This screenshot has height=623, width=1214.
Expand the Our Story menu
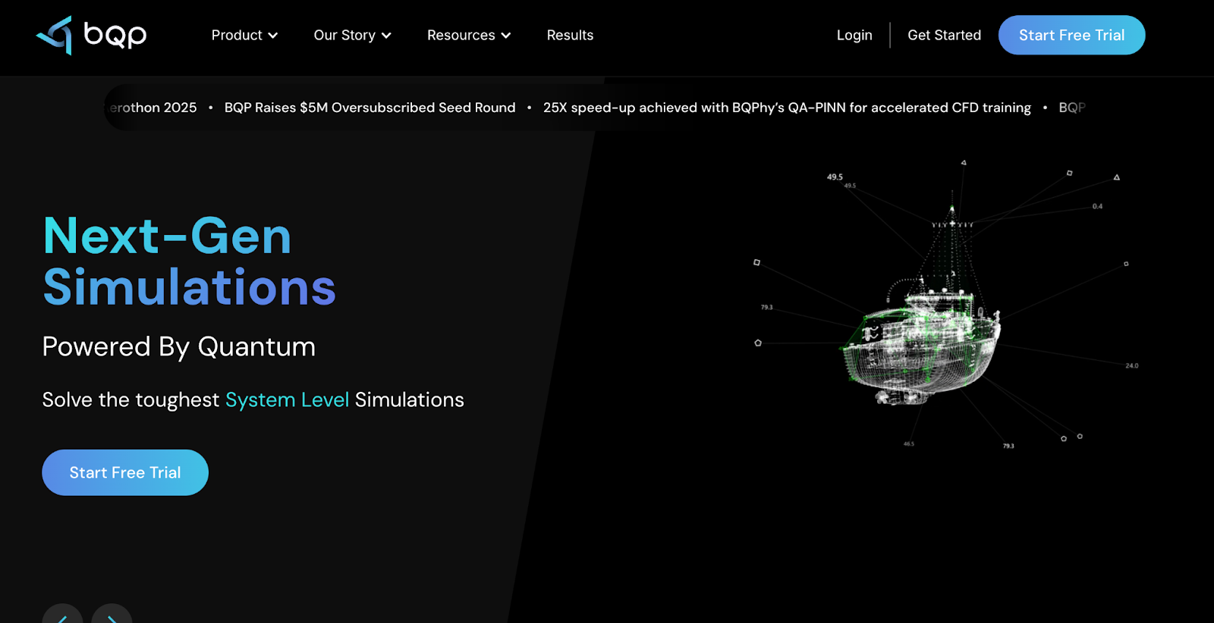[x=352, y=36]
